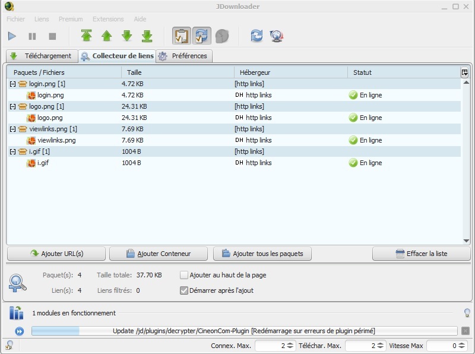Click the green online check for logo.png
475x354 pixels.
[353, 118]
